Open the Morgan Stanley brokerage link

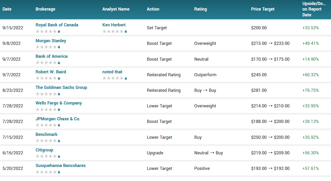click(51, 41)
